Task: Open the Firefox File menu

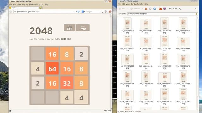Action: 10,4
